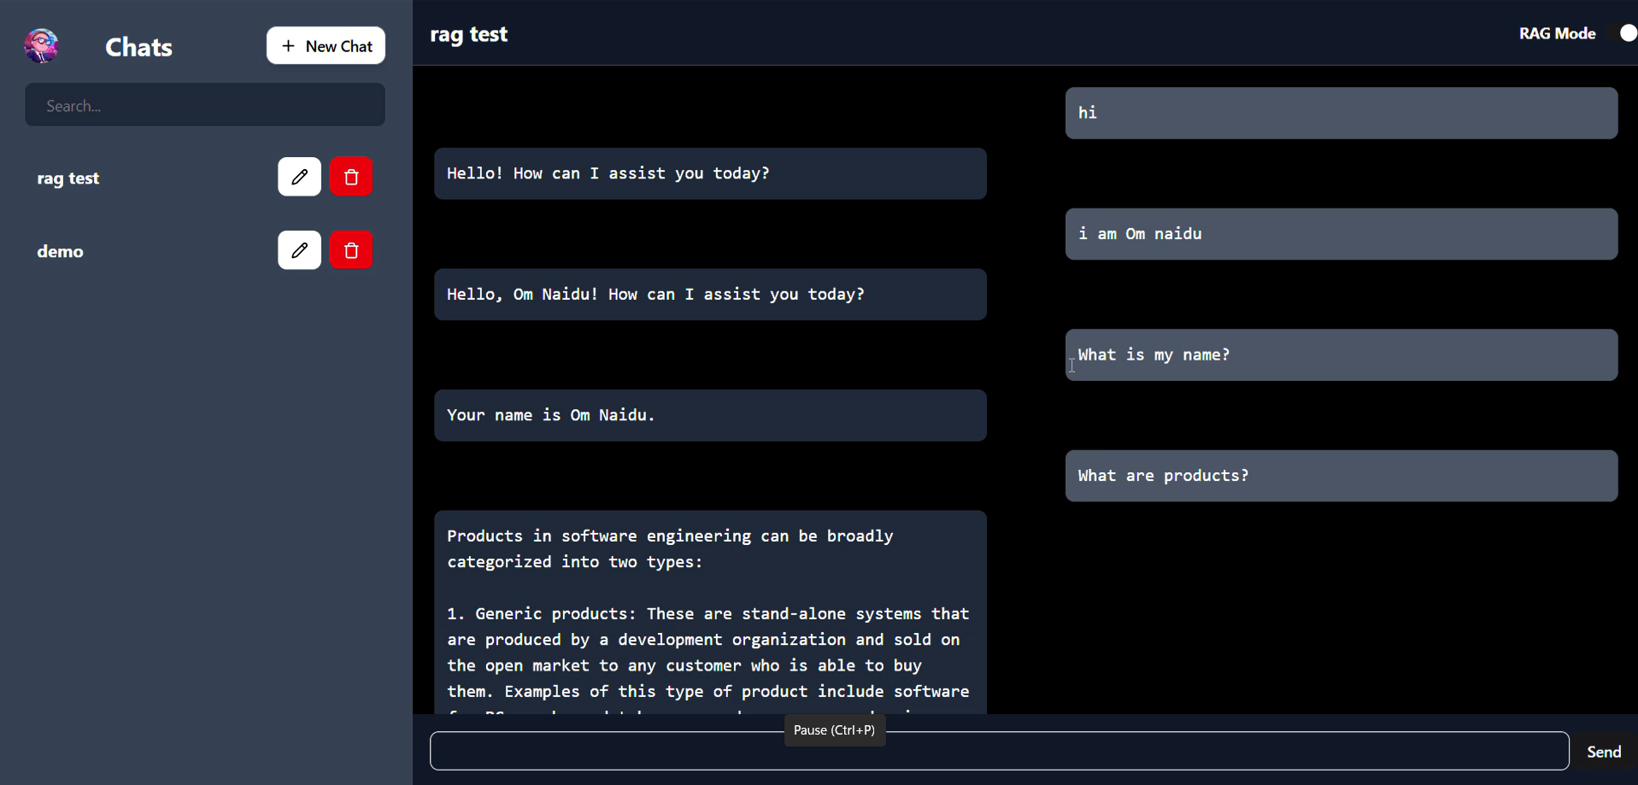The height and width of the screenshot is (785, 1638).
Task: Focus the chat search field
Action: pyautogui.click(x=205, y=106)
